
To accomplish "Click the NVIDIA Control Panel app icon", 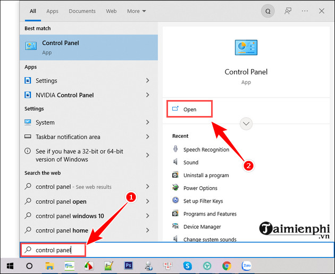I will click(x=28, y=95).
